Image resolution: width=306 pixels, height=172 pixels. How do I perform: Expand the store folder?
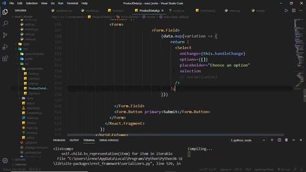pyautogui.click(x=30, y=98)
